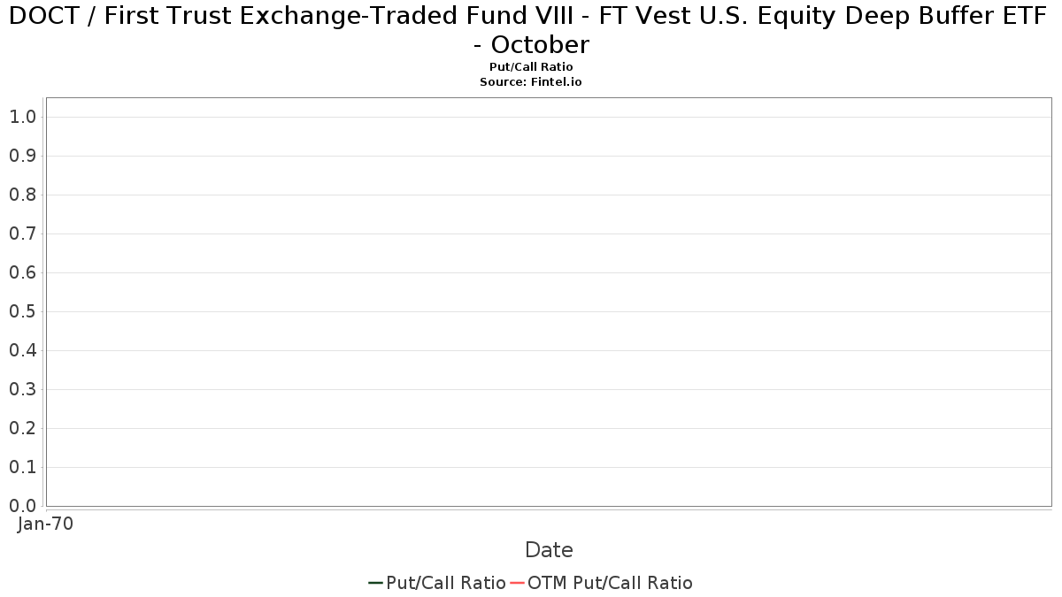Toggle the OTM Put/Call Ratio legend entry
Viewport: 1062px width, 597px height.
pyautogui.click(x=601, y=583)
